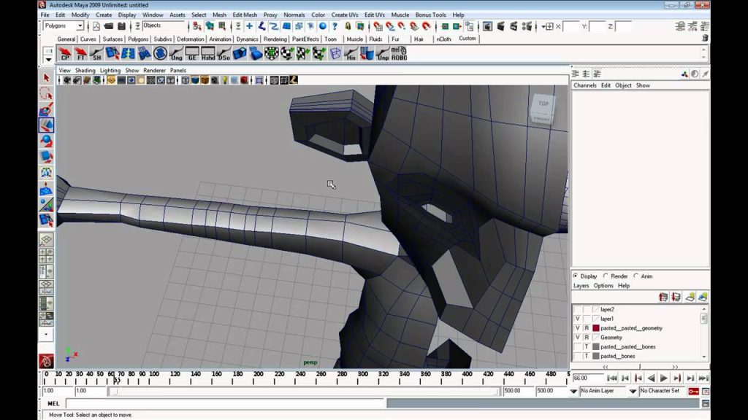Click the save scene icon
Image resolution: width=748 pixels, height=420 pixels.
click(x=121, y=26)
